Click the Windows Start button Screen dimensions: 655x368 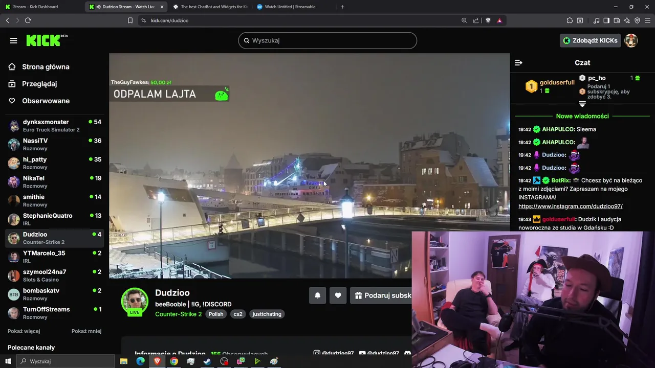[x=8, y=361]
